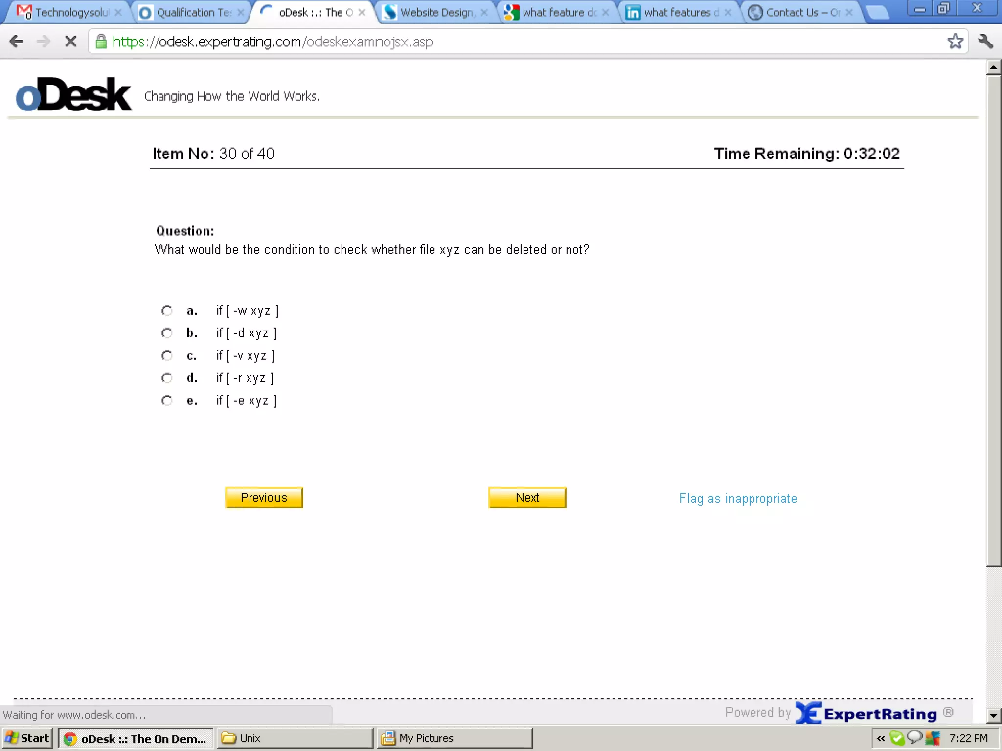Screen dimensions: 1002x751
Task: Flag the question as inappropriate
Action: tap(738, 498)
